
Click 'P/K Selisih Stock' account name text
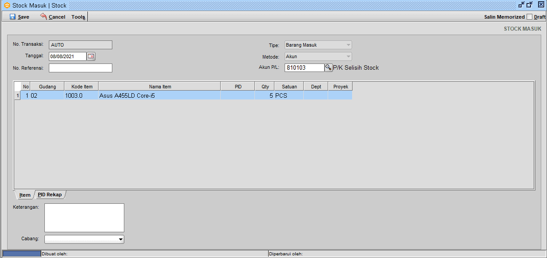tap(356, 68)
